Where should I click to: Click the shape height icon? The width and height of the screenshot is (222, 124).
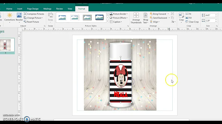pos(203,15)
